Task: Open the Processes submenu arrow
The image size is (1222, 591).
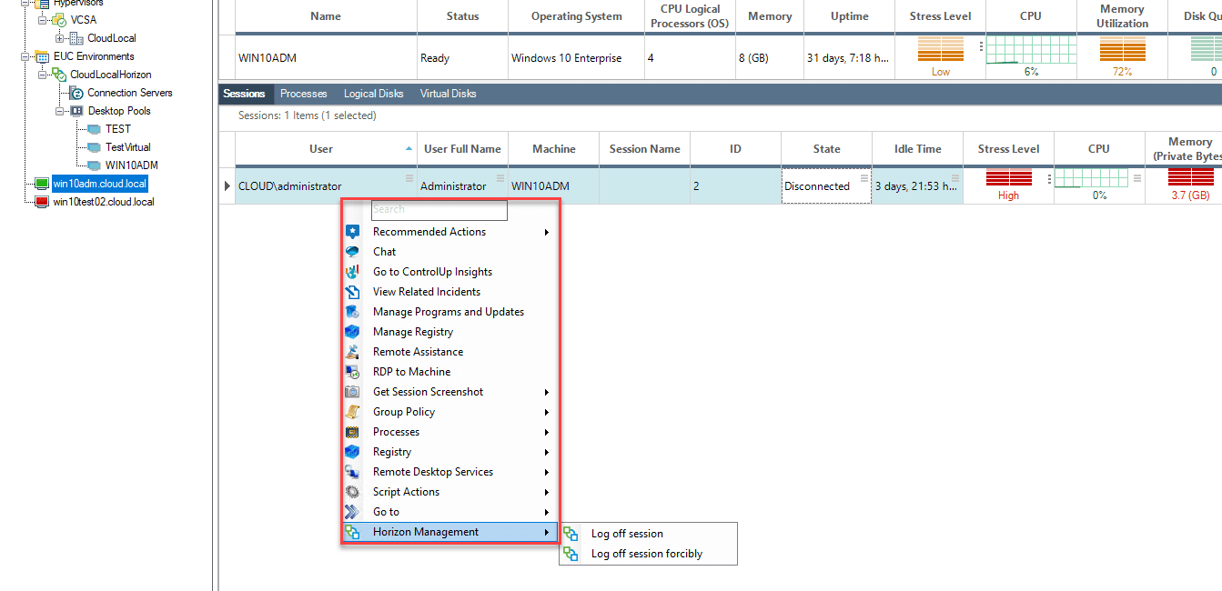Action: pyautogui.click(x=547, y=432)
